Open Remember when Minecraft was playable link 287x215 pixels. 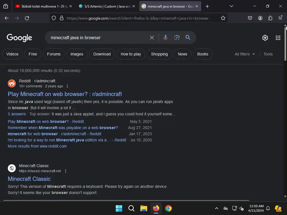[63, 128]
